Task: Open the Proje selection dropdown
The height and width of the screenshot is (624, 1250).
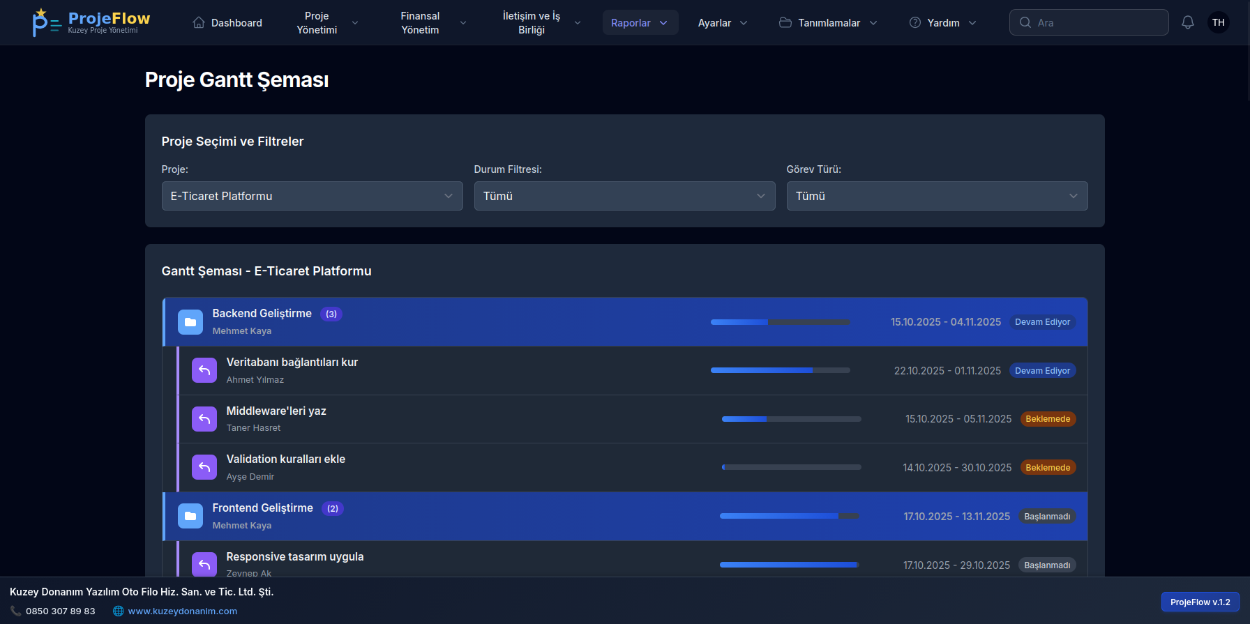Action: pos(312,196)
